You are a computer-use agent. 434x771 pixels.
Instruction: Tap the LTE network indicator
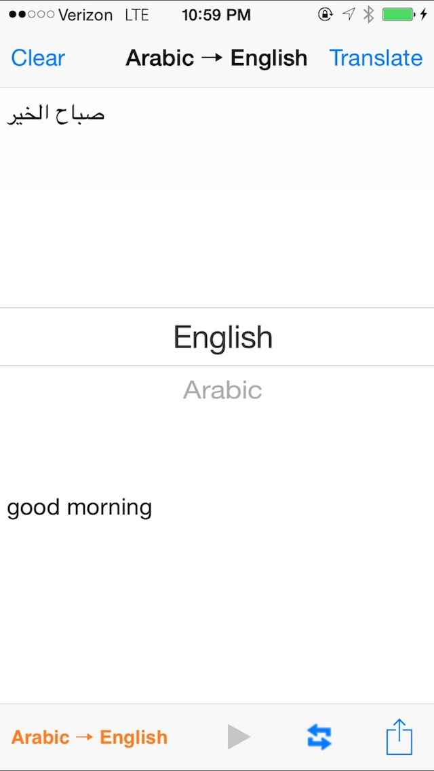tap(138, 14)
